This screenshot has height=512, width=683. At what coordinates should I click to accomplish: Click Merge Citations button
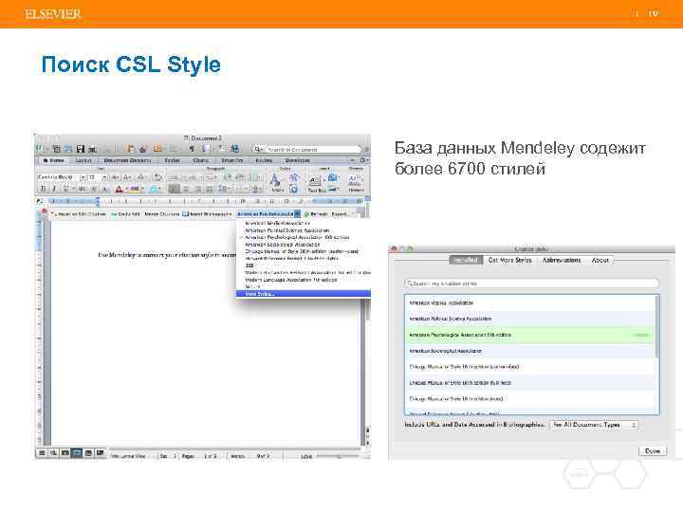pos(161,214)
